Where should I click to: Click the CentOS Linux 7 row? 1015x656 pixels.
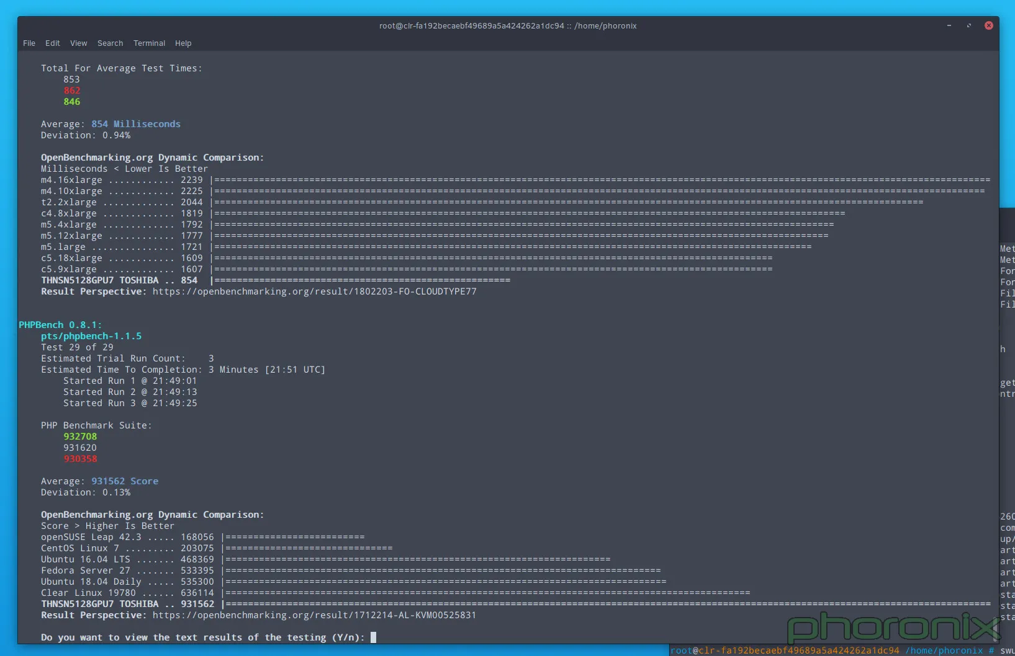click(x=217, y=548)
